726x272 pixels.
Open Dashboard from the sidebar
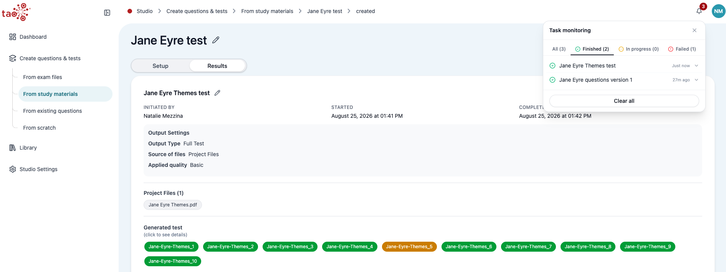click(33, 37)
